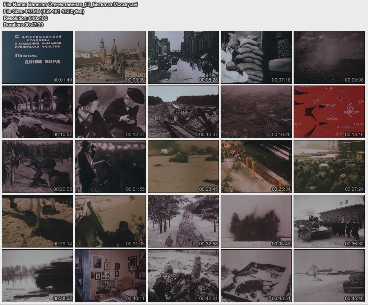368x305 pixels.
Task: Select the soldiers marching on snowy road thumbnail
Action: coord(183,221)
